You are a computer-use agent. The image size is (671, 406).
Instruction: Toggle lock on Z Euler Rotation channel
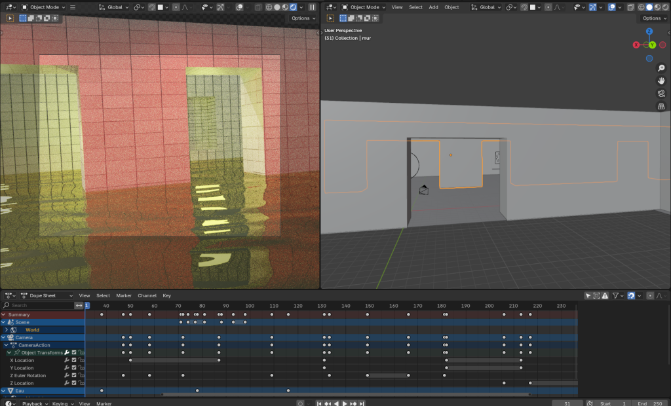click(x=81, y=376)
